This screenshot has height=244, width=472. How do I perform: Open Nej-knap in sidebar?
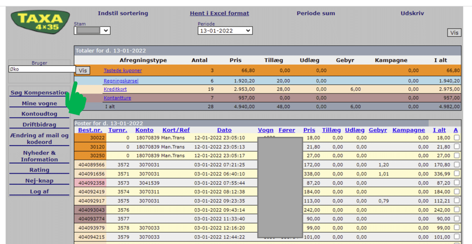pyautogui.click(x=39, y=181)
